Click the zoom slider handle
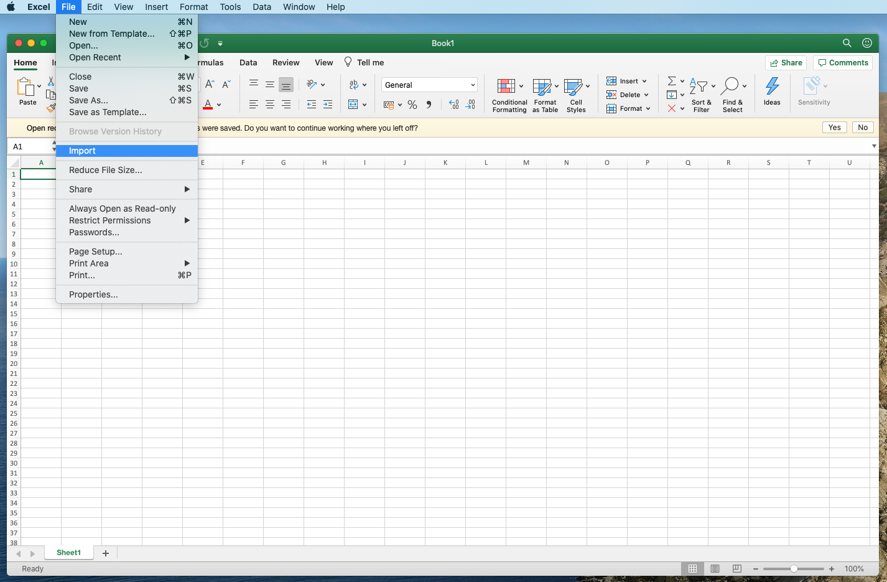This screenshot has height=582, width=887. pyautogui.click(x=794, y=569)
